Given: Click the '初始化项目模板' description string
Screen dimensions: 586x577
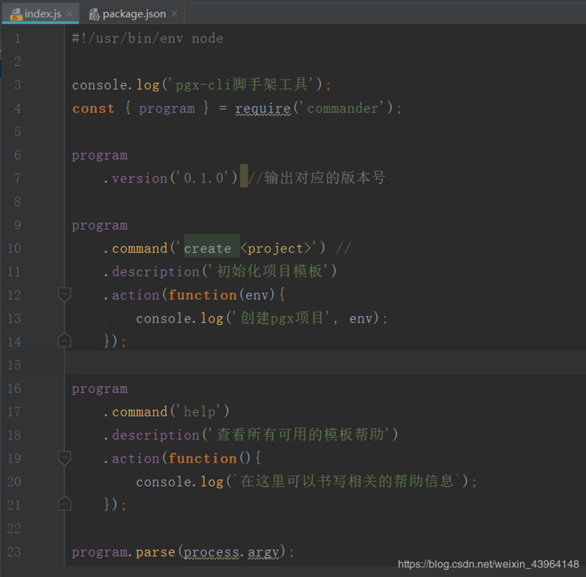Looking at the screenshot, I should pyautogui.click(x=270, y=271).
